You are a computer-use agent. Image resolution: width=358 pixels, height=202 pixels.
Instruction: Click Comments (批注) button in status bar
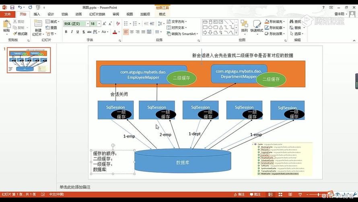click(x=255, y=194)
